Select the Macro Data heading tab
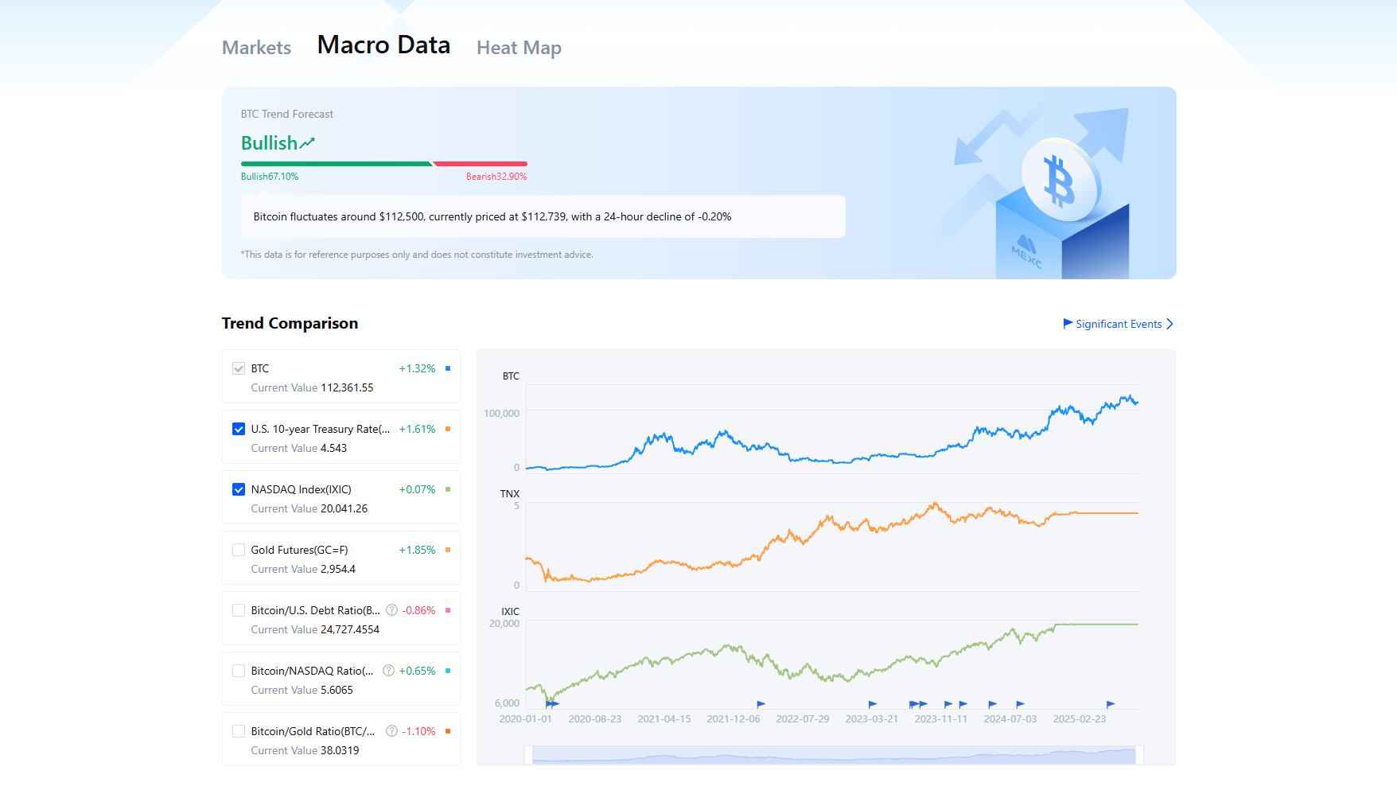The height and width of the screenshot is (798, 1397). tap(383, 45)
